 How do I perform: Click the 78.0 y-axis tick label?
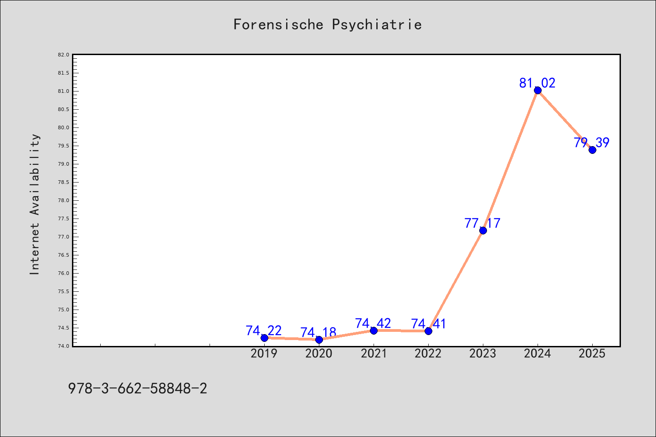(64, 200)
